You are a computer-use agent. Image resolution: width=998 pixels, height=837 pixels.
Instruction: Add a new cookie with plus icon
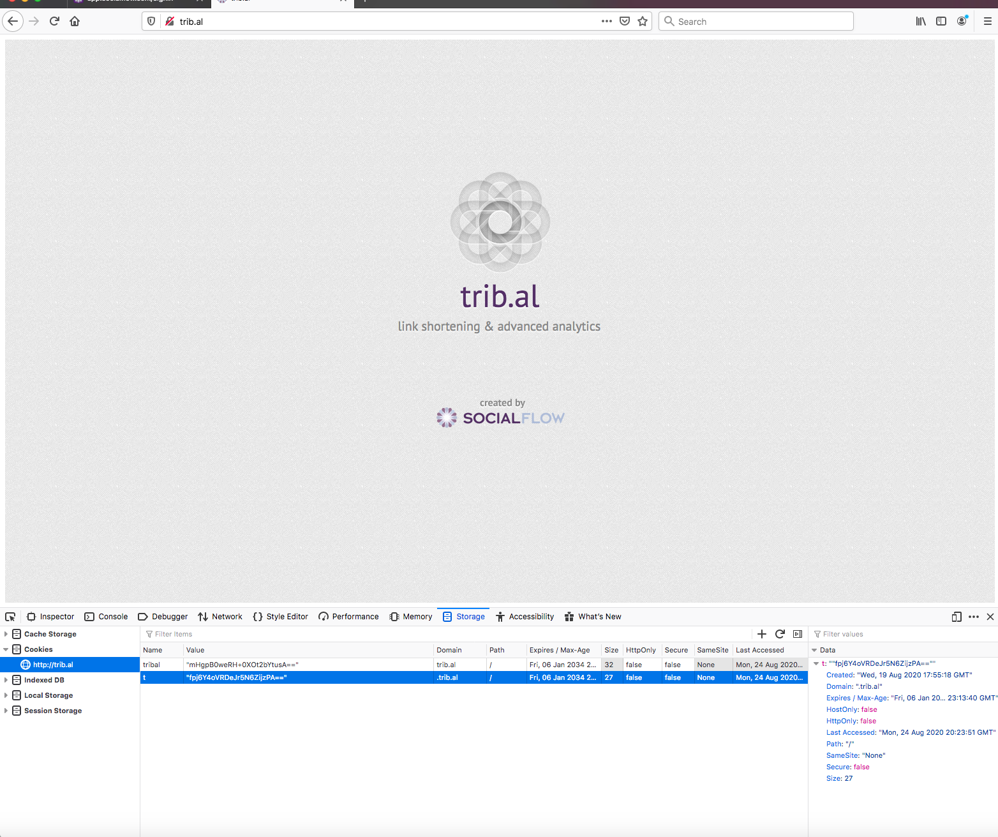[x=762, y=634]
